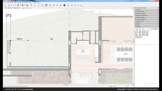Click the canvas vertical scrollbar down arrow
Viewport: 162px width, 91px height.
coord(133,83)
